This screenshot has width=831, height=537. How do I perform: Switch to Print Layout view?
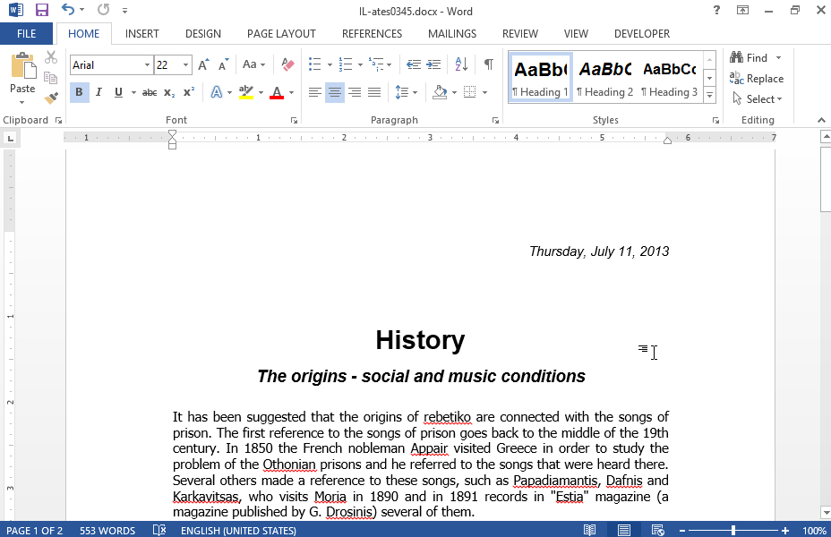[x=624, y=530]
